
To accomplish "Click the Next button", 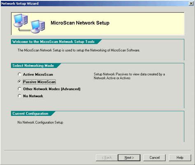I will tap(129, 158).
